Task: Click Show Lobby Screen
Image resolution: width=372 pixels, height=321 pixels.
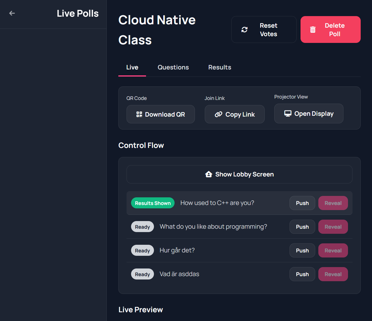Action: coord(239,174)
